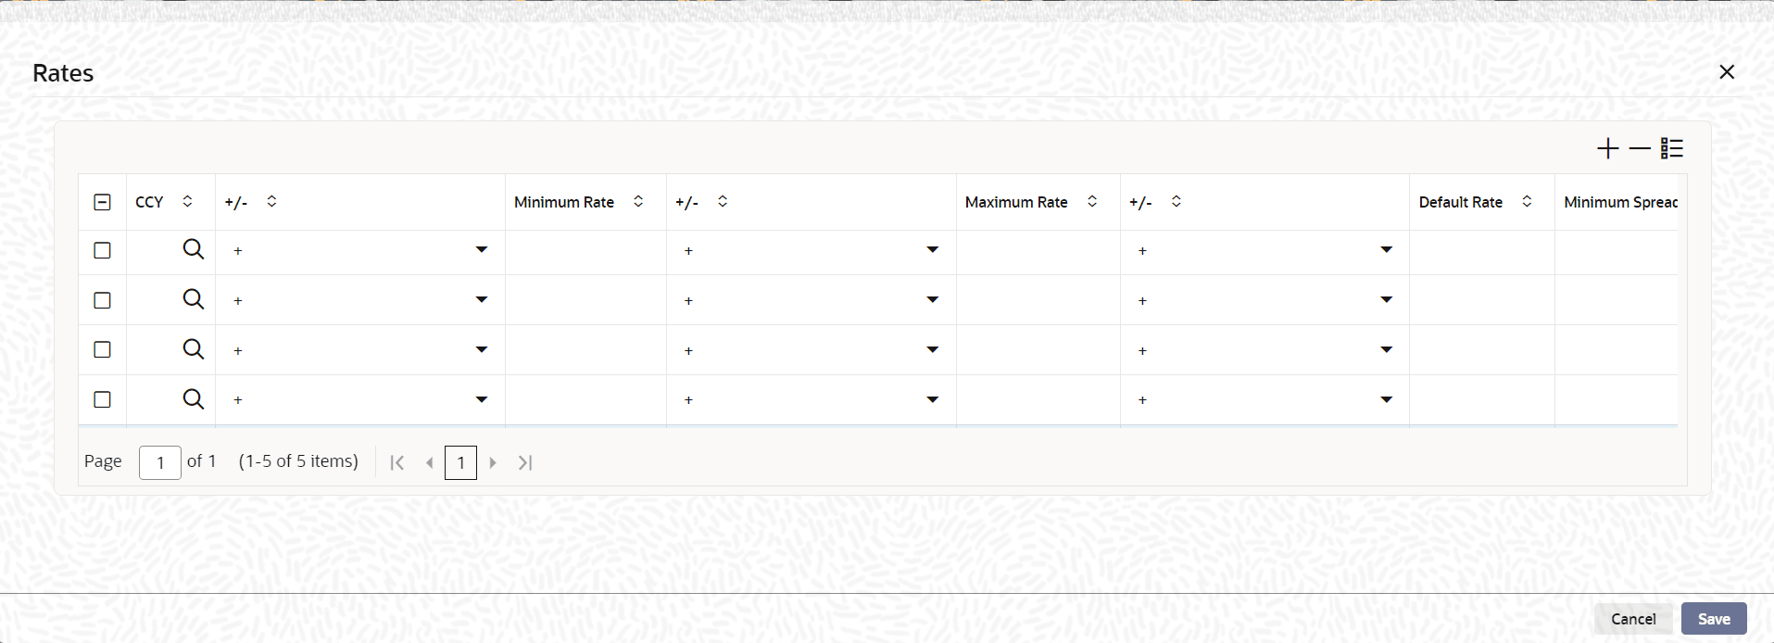Screen dimensions: 1774x643
Task: Check the fourth row checkbox
Action: [103, 399]
